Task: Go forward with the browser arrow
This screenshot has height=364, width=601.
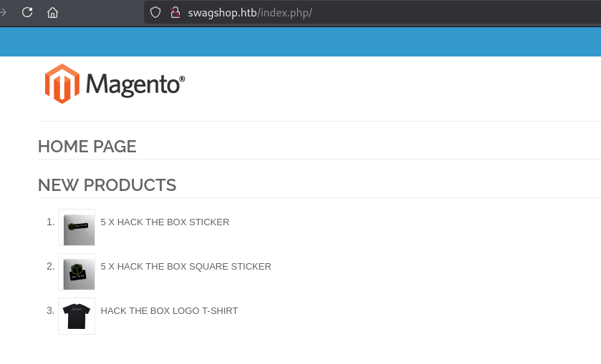Action: coord(3,13)
